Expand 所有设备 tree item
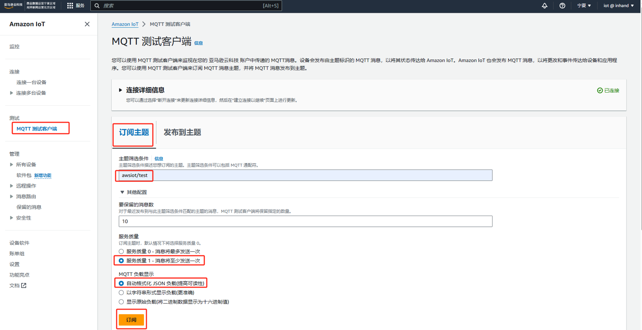Viewport: 642px width, 330px height. 12,164
